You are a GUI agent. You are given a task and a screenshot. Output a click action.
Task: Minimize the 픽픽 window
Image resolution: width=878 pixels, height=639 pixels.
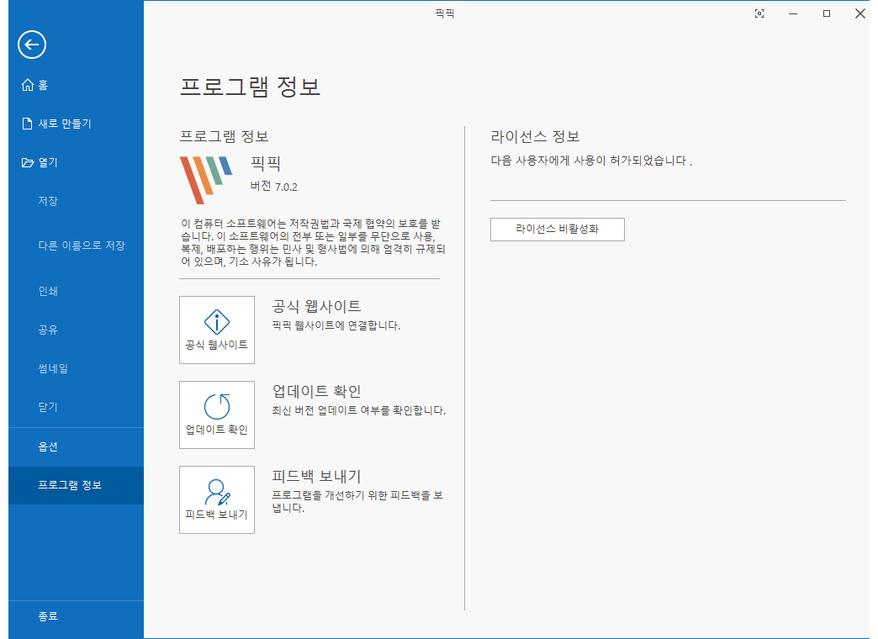[793, 13]
